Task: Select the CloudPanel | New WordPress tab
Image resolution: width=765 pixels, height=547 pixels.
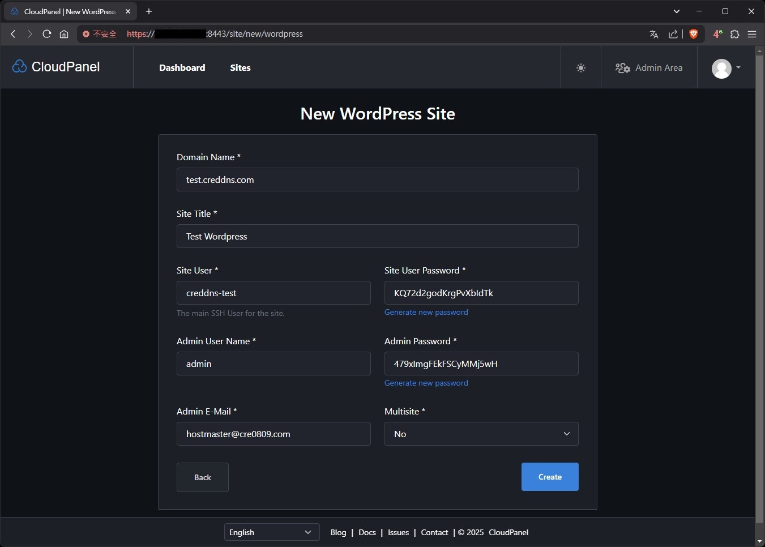Action: (x=70, y=11)
